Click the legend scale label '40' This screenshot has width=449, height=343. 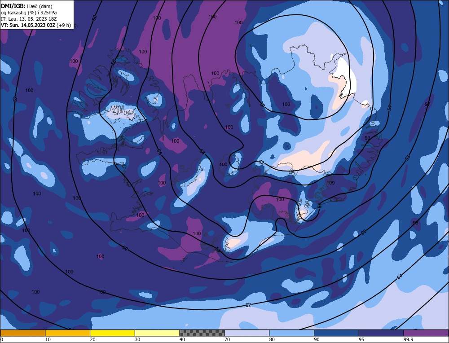tap(182, 339)
